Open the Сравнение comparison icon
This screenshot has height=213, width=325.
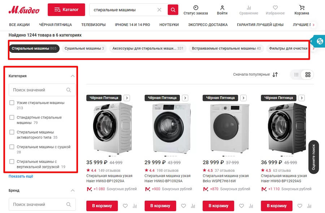click(248, 8)
